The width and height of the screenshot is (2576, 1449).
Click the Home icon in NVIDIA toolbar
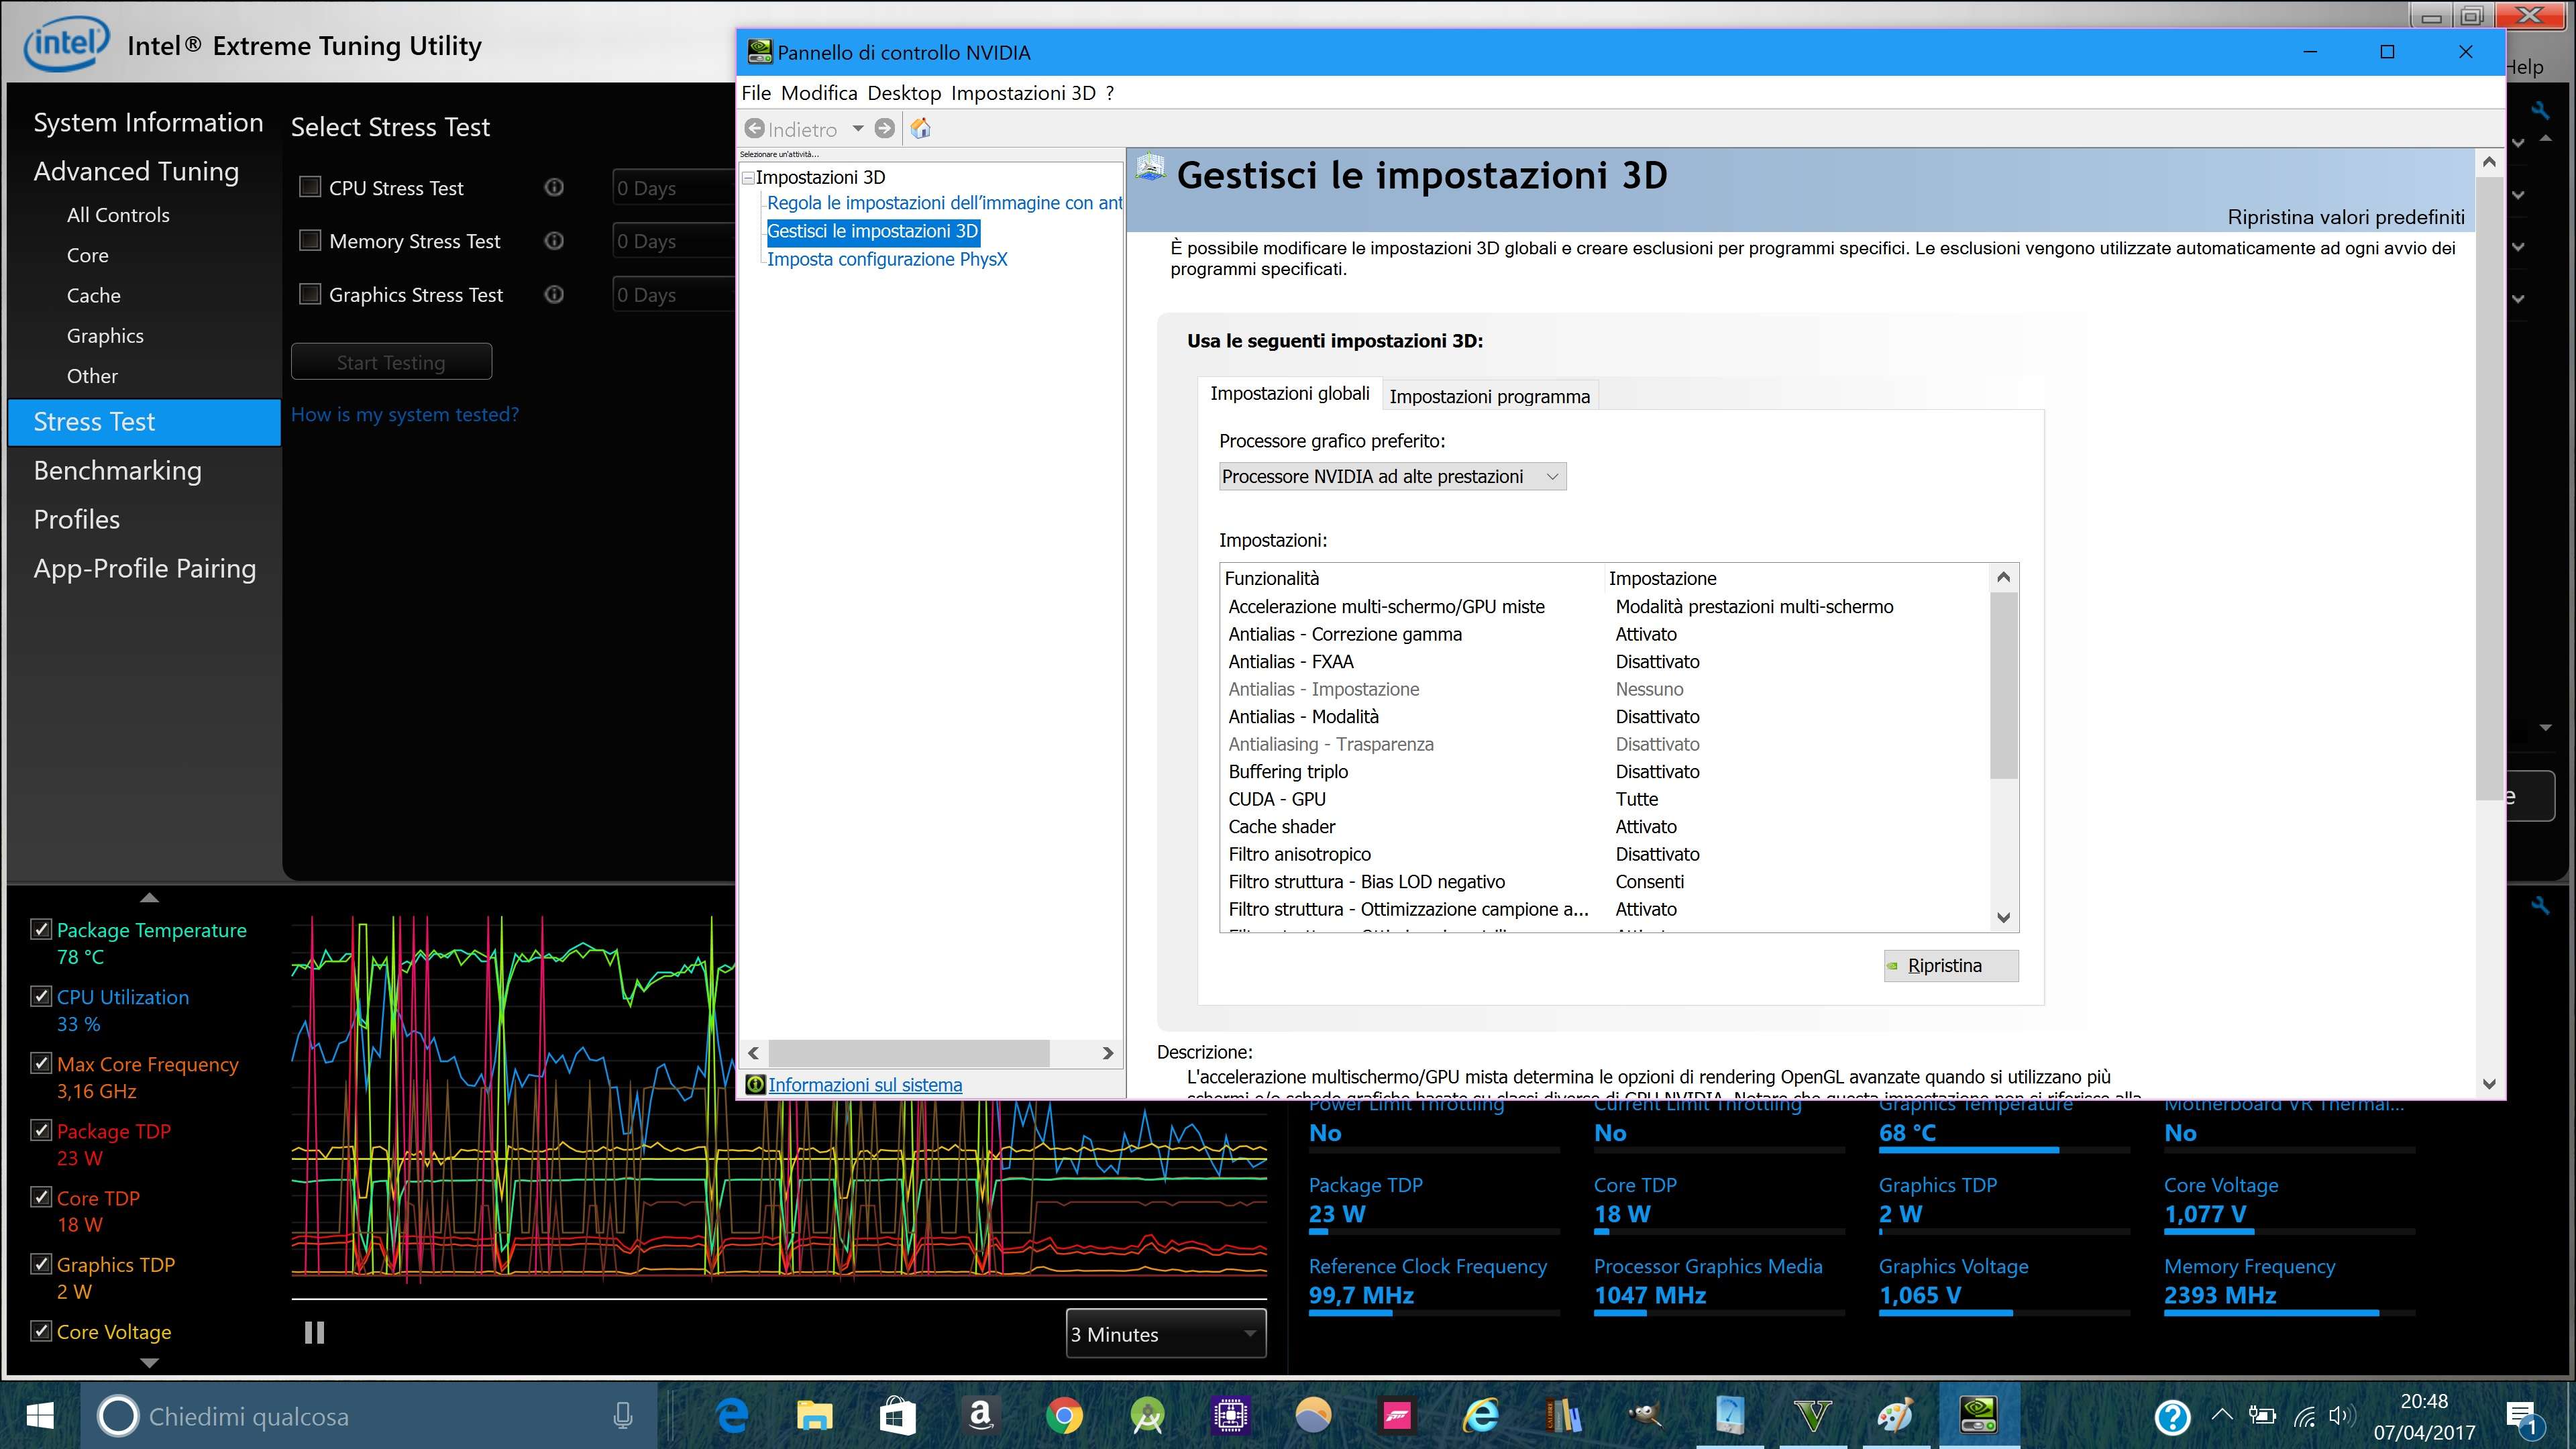tap(921, 129)
